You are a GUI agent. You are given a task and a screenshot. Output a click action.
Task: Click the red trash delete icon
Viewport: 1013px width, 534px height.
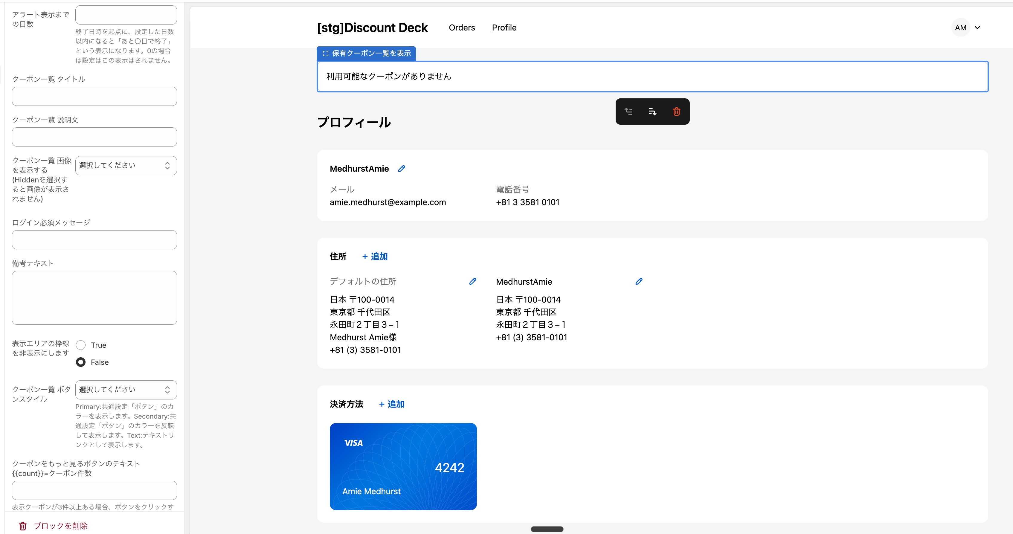coord(676,112)
